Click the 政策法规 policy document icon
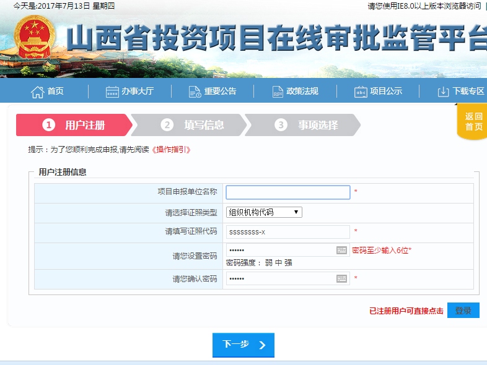 pos(278,92)
